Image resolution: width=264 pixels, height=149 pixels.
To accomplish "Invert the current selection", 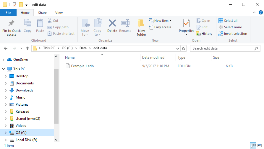I will pos(233,34).
